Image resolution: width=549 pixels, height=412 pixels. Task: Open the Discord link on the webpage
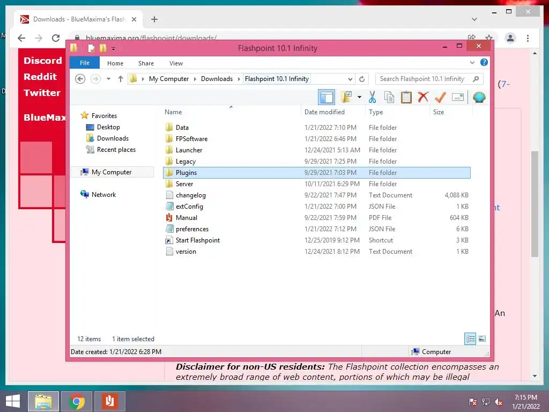43,61
